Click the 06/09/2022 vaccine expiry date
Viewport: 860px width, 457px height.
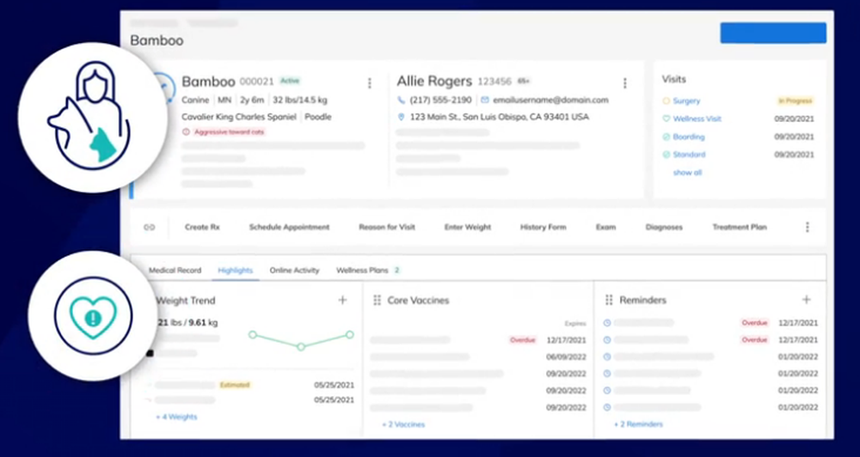[566, 356]
